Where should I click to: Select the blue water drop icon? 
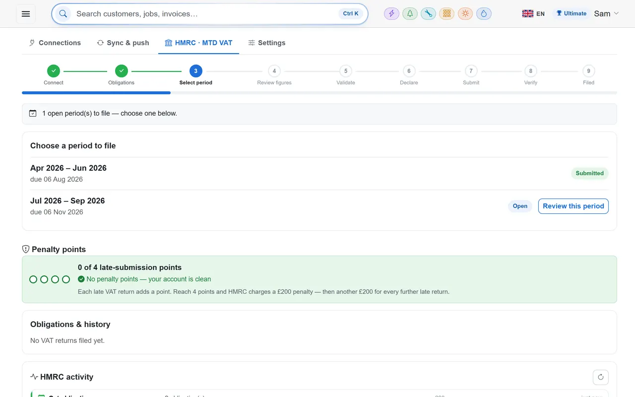click(484, 14)
